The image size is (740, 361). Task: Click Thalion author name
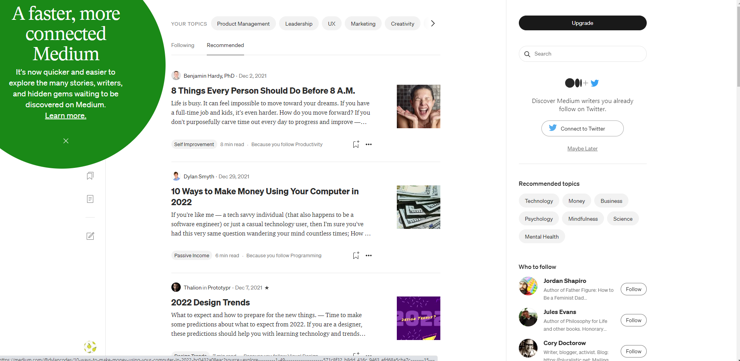(x=192, y=288)
